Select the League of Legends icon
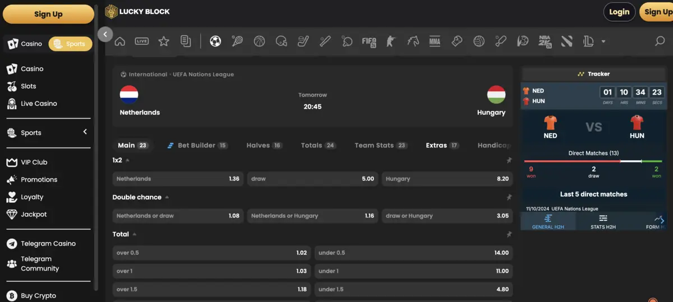The width and height of the screenshot is (673, 302). 588,41
